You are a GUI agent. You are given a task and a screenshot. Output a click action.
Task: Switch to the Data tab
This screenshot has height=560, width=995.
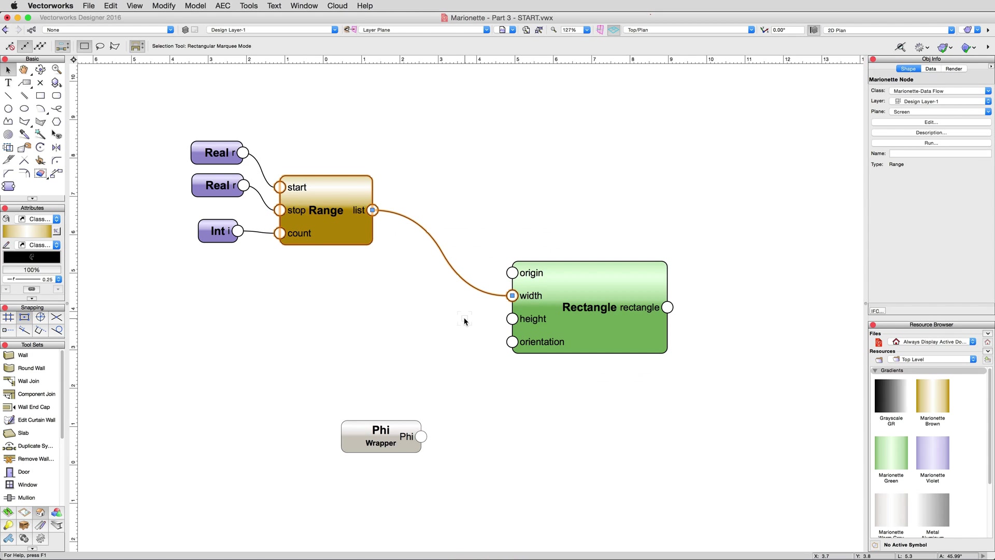pyautogui.click(x=931, y=68)
